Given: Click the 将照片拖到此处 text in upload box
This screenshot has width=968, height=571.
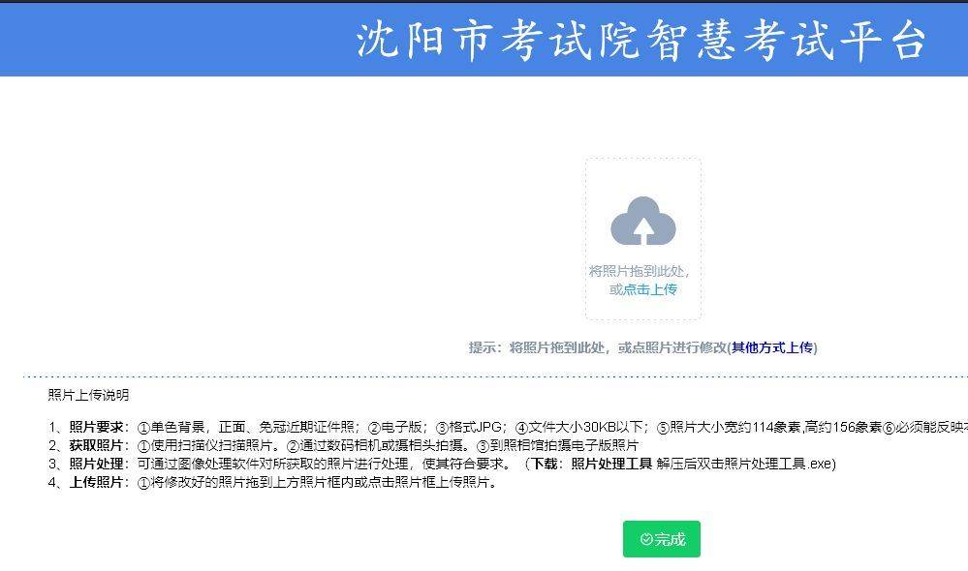Looking at the screenshot, I should tap(639, 271).
